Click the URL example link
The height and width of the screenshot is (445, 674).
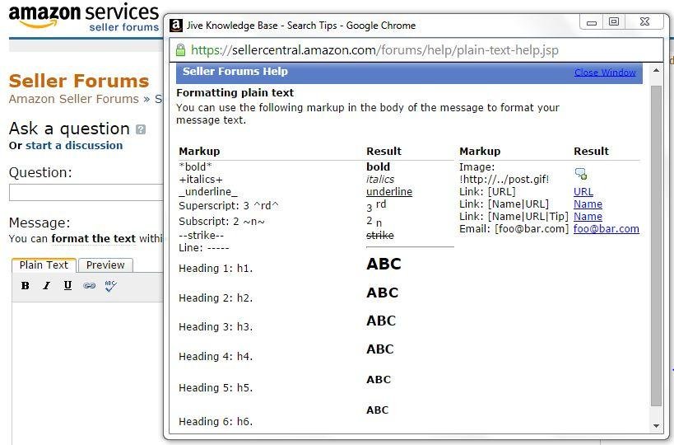pyautogui.click(x=583, y=191)
